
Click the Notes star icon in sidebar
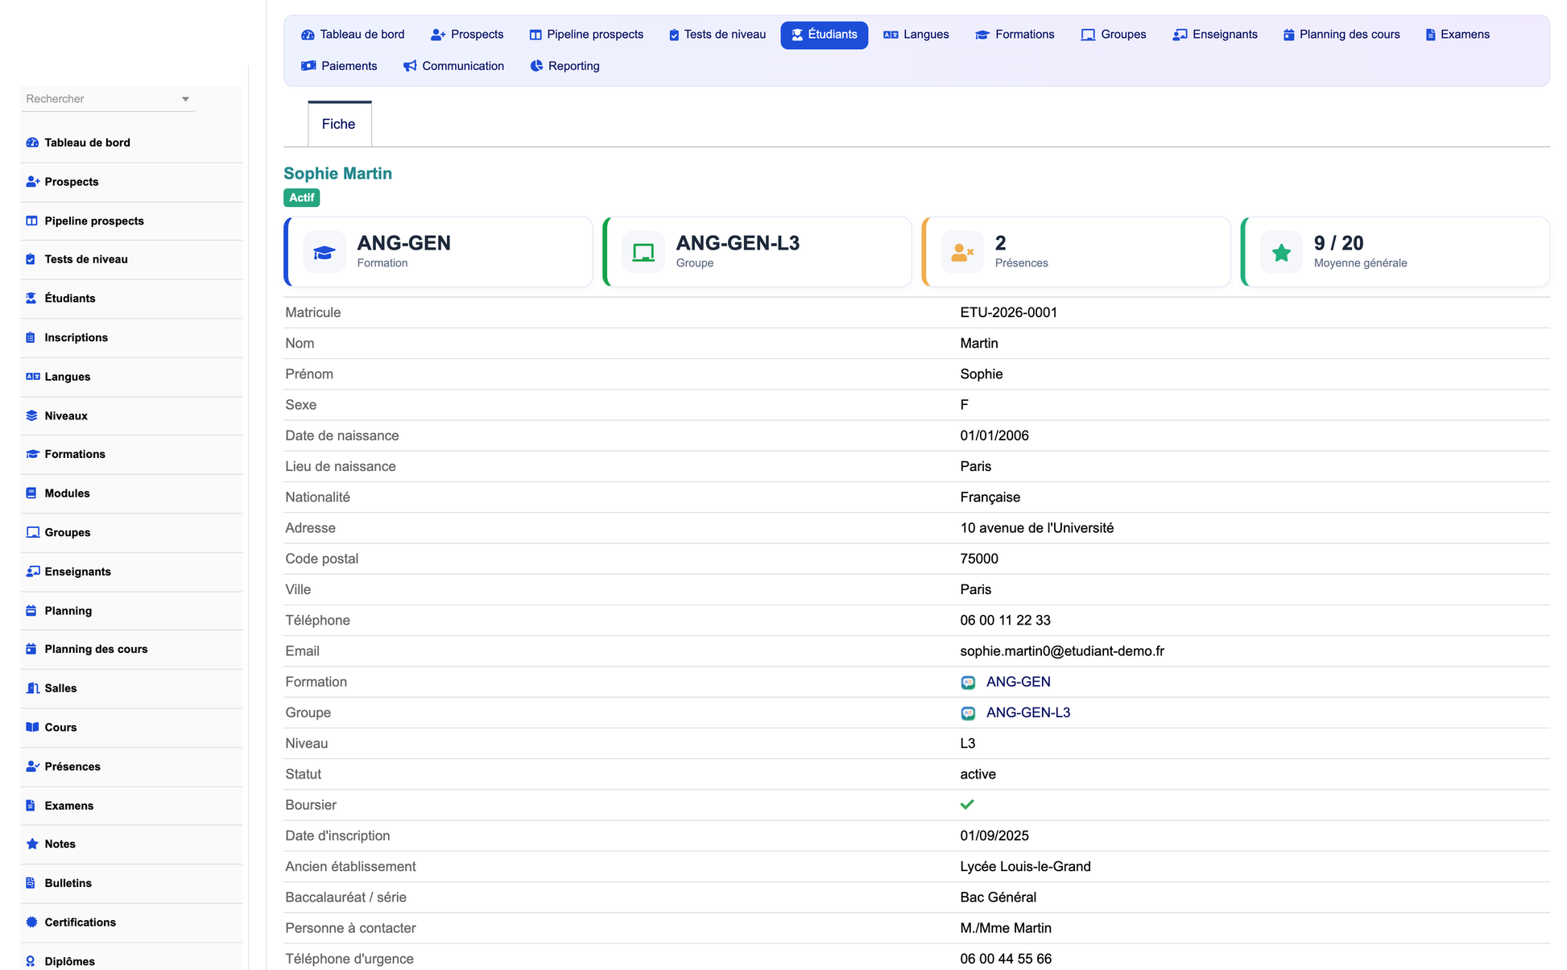pos(32,844)
